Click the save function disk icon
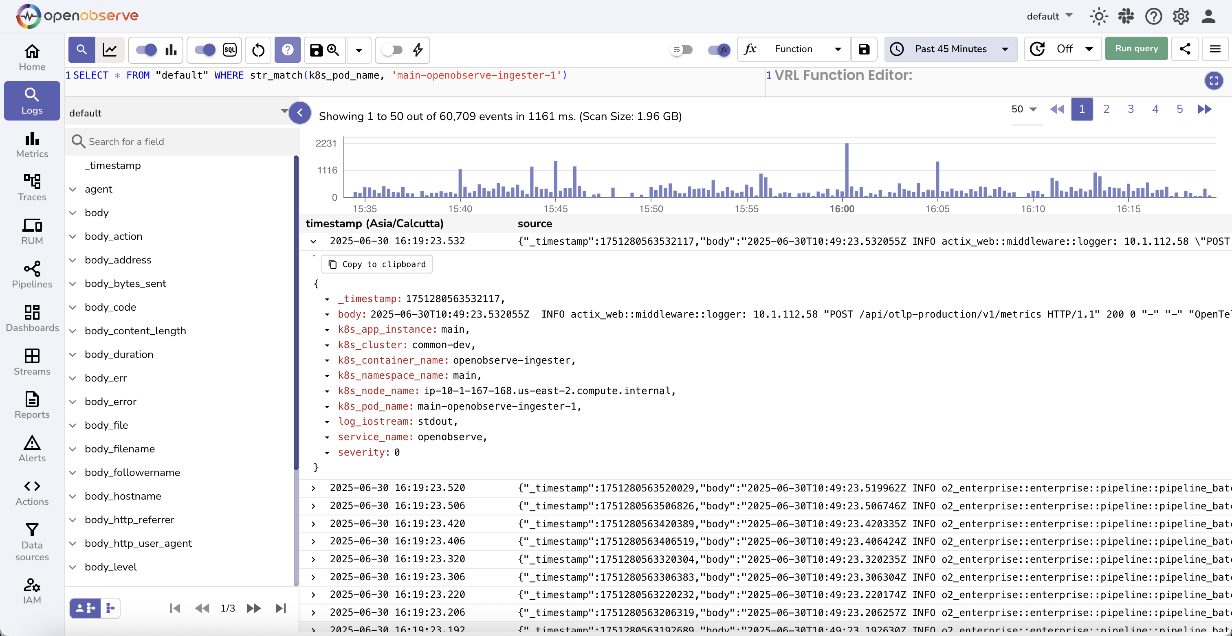 point(864,49)
